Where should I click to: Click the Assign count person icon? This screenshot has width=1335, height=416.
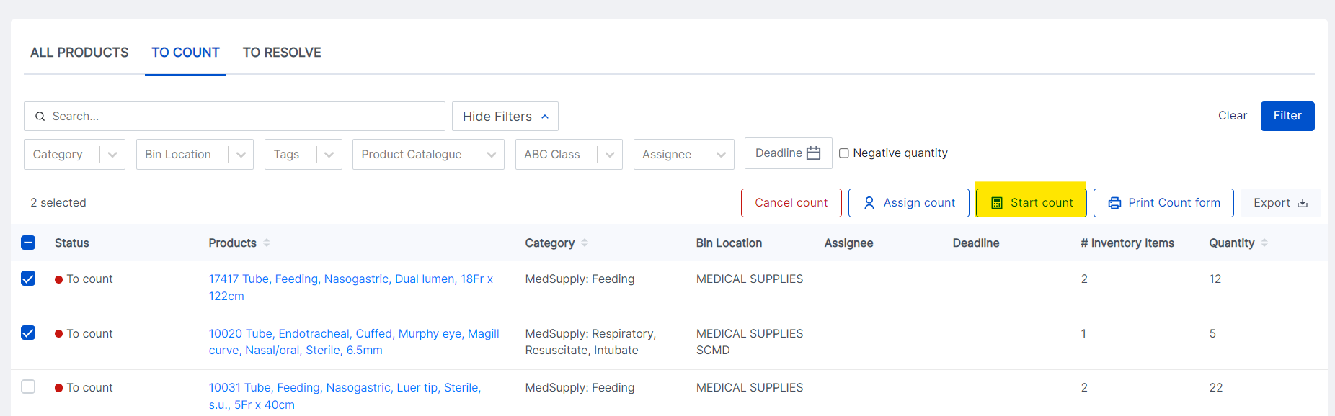pos(869,203)
